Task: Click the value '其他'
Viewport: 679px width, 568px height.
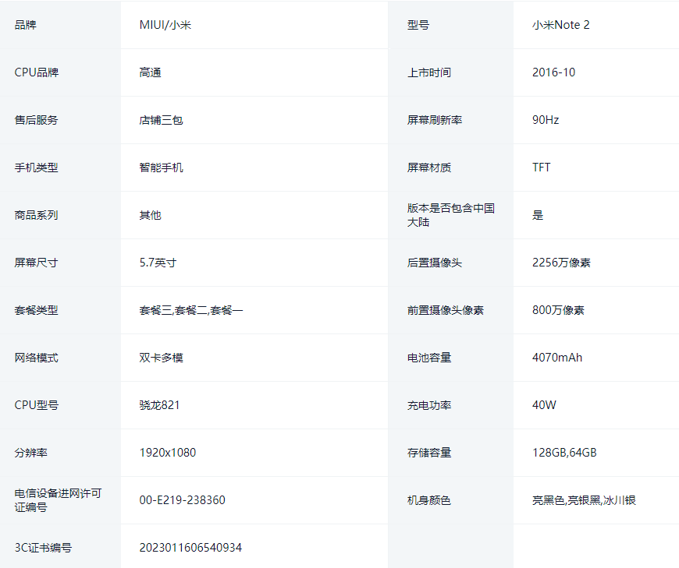Action: pos(151,215)
